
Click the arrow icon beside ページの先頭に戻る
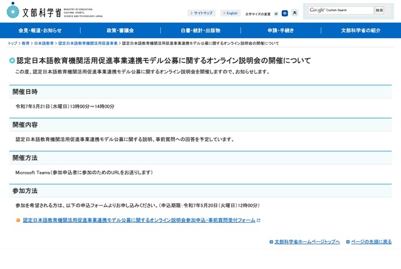coord(348,241)
